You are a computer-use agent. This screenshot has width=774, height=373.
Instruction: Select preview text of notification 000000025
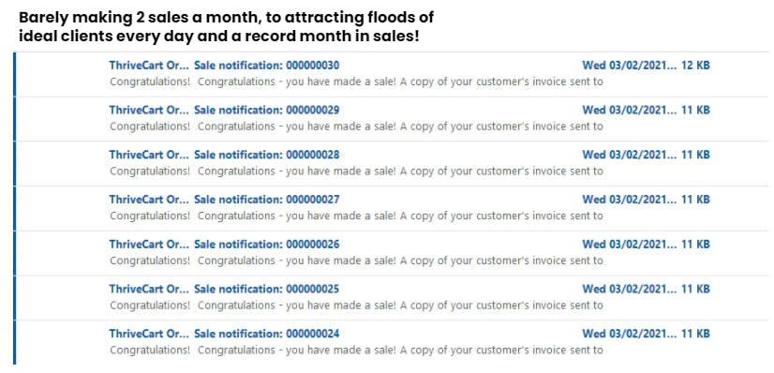[x=356, y=305]
